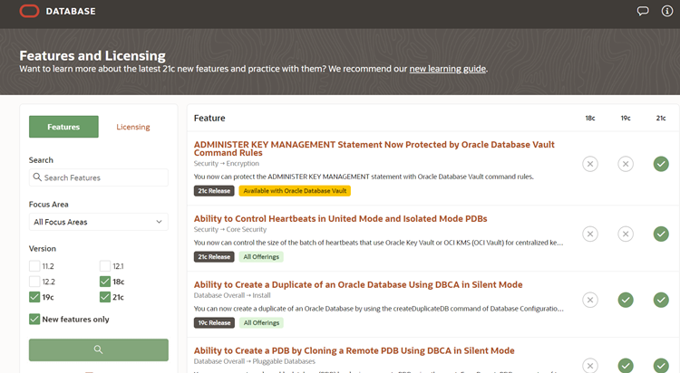Click 18c X icon for Heartbeats feature
The width and height of the screenshot is (680, 373).
pyautogui.click(x=590, y=234)
